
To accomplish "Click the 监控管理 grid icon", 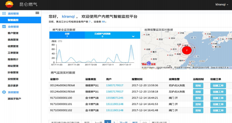I will tap(4, 13).
